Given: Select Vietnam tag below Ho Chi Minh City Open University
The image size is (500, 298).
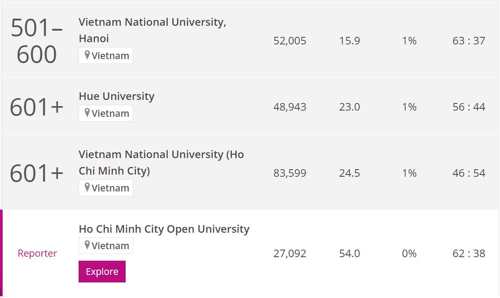Looking at the screenshot, I should (x=106, y=246).
